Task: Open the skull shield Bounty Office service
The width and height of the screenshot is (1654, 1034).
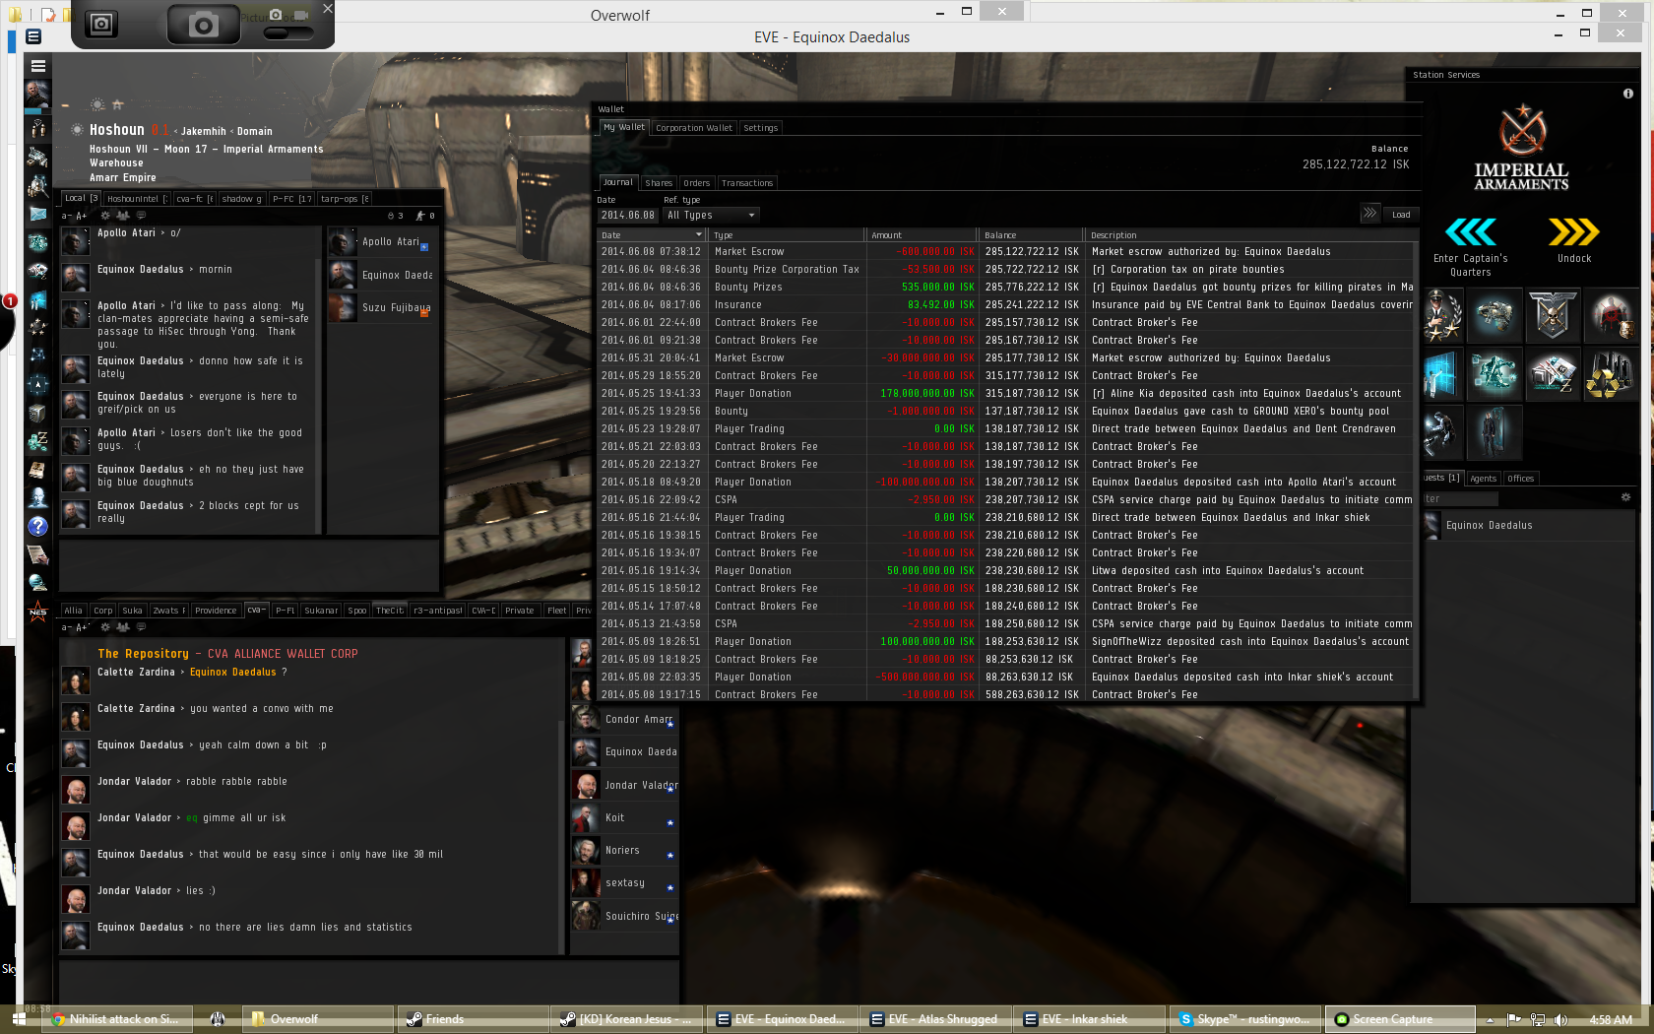Action: click(x=1553, y=315)
